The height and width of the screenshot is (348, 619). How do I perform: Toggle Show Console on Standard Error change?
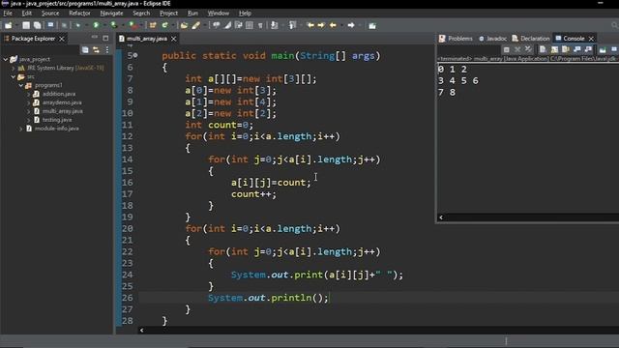[x=588, y=49]
